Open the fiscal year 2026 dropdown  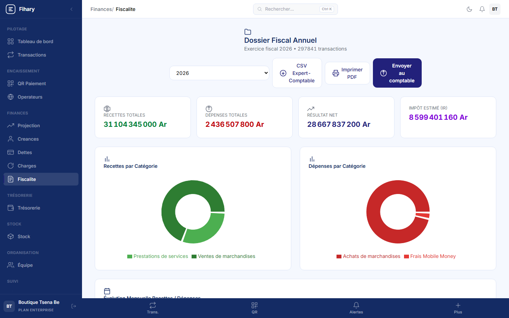(220, 73)
